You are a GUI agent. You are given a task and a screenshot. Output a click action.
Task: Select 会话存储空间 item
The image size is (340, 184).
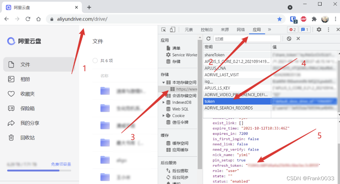[181, 96]
